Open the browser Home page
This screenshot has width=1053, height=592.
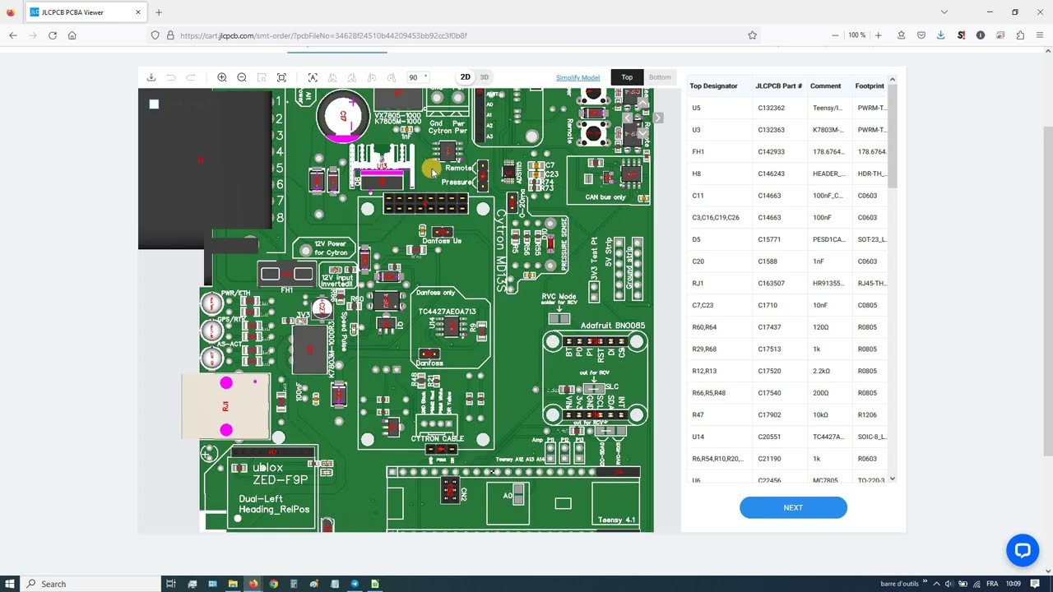tap(72, 35)
